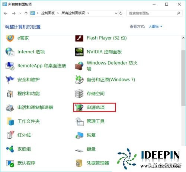Click the refresh button in address bar
This screenshot has width=186, height=172.
pyautogui.click(x=121, y=13)
